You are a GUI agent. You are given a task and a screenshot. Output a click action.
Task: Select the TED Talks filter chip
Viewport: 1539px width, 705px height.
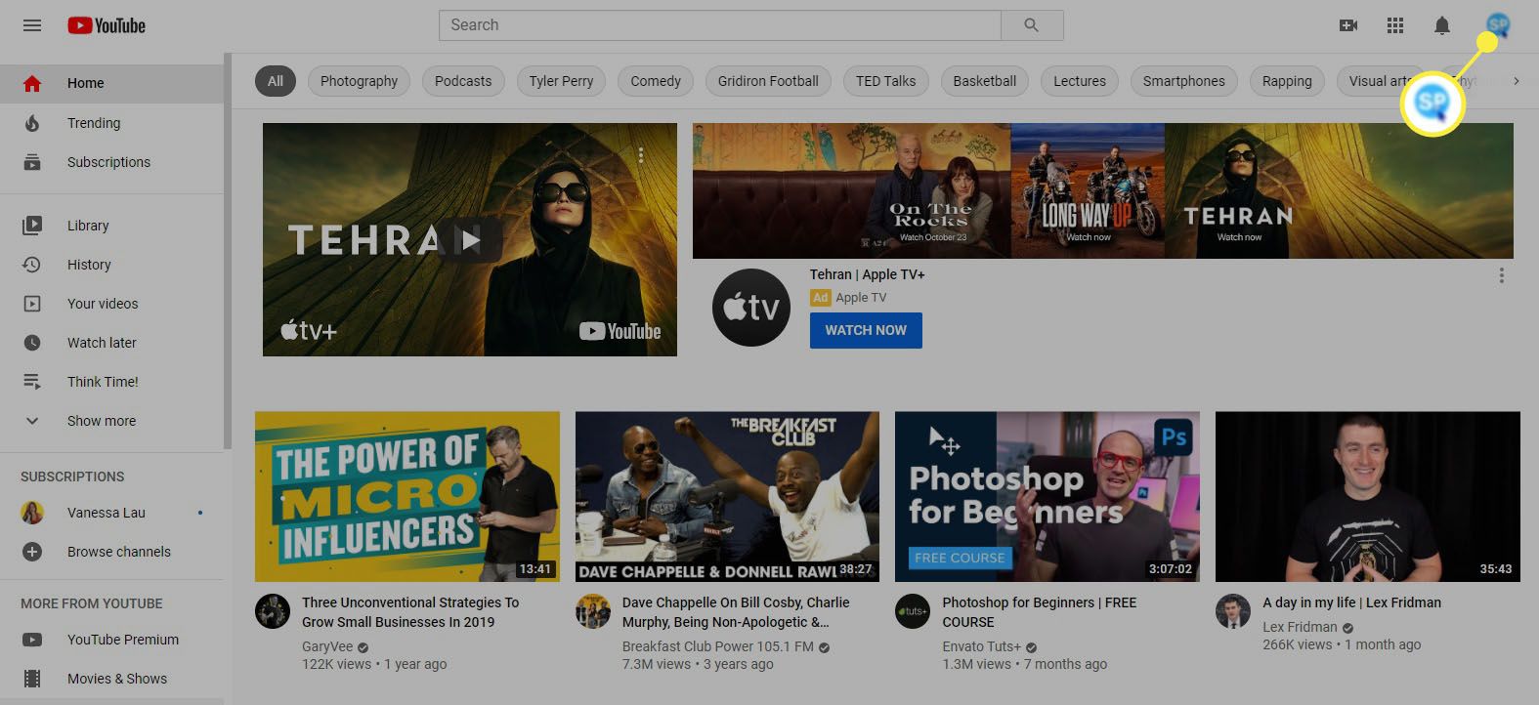885,81
